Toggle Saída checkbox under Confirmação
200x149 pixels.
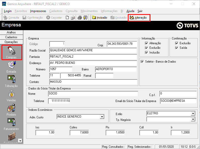coord(177,48)
